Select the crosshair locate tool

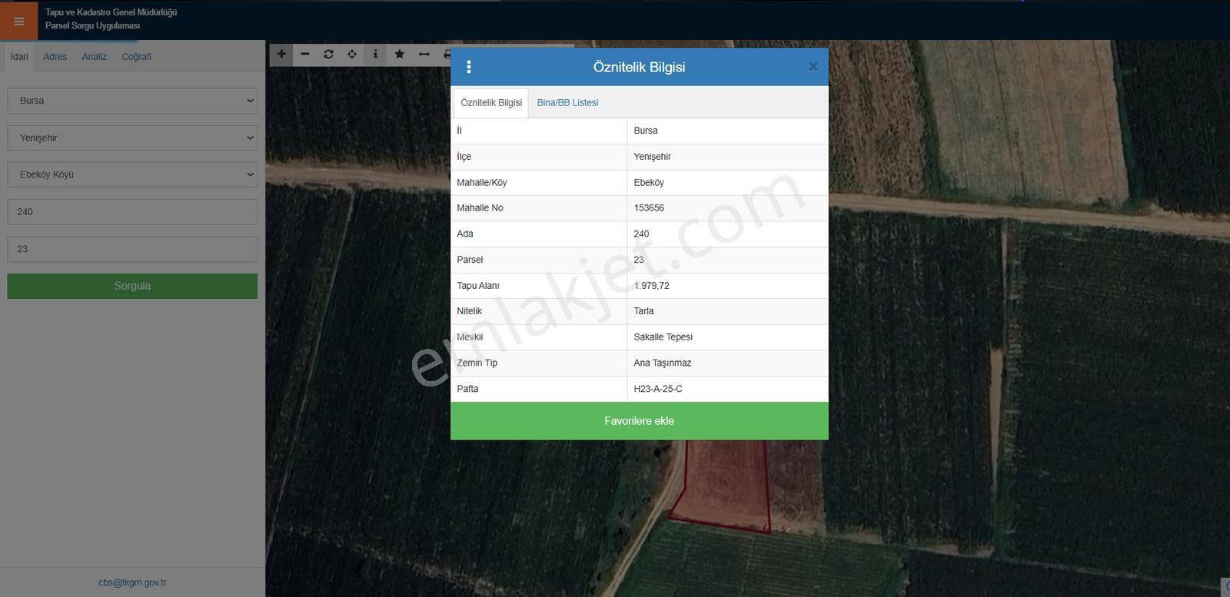click(x=352, y=54)
